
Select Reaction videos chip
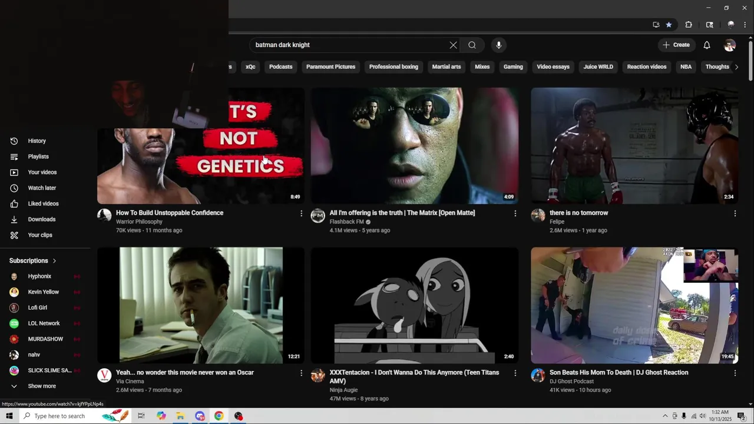click(647, 67)
